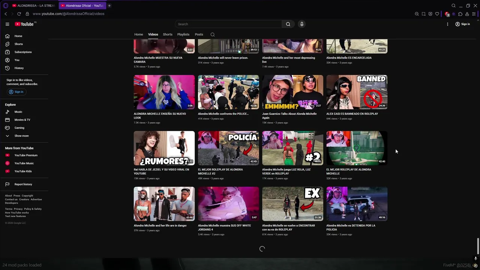Viewport: 480px width, 270px height.
Task: Open Subscriptions in the sidebar
Action: pyautogui.click(x=24, y=52)
